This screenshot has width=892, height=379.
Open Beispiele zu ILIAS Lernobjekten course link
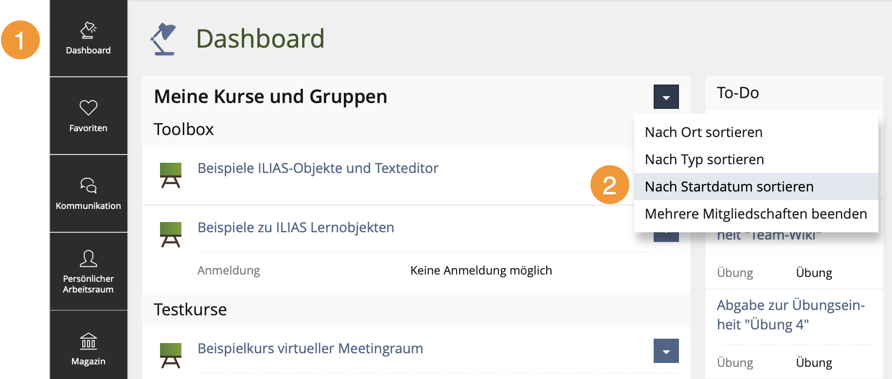pos(296,227)
